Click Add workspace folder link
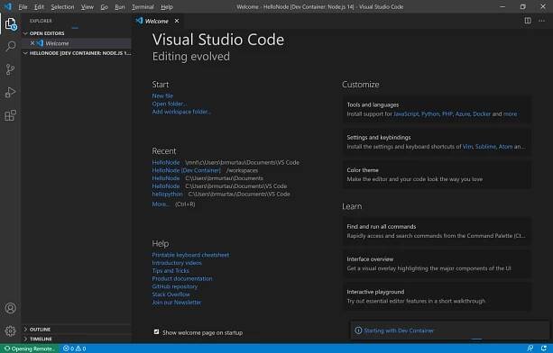The width and height of the screenshot is (553, 353). pyautogui.click(x=181, y=112)
